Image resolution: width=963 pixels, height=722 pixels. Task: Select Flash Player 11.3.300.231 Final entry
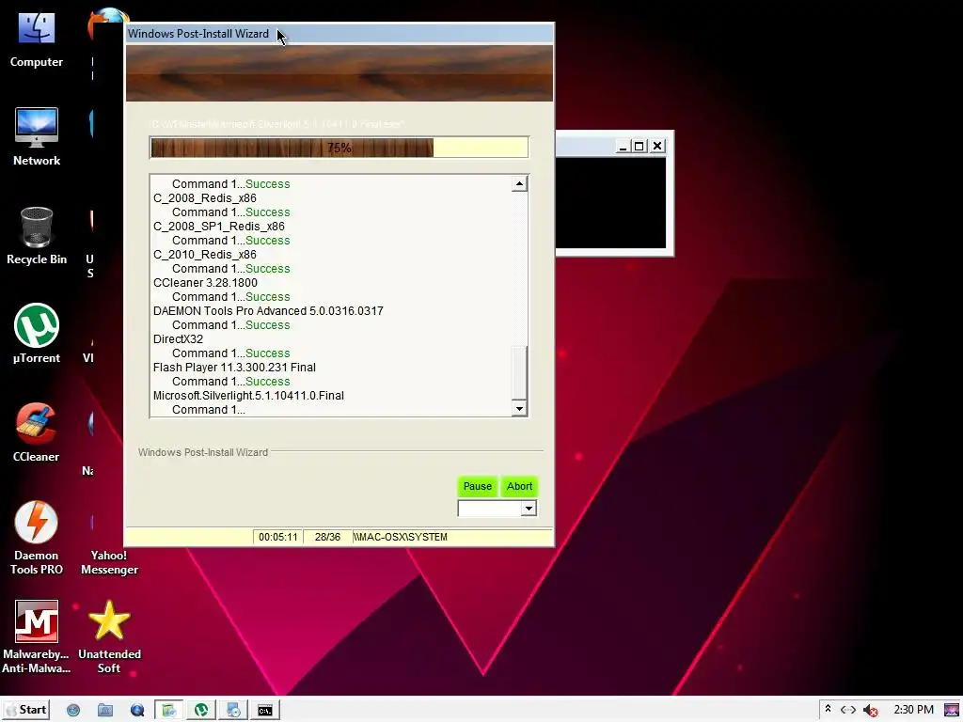tap(234, 368)
